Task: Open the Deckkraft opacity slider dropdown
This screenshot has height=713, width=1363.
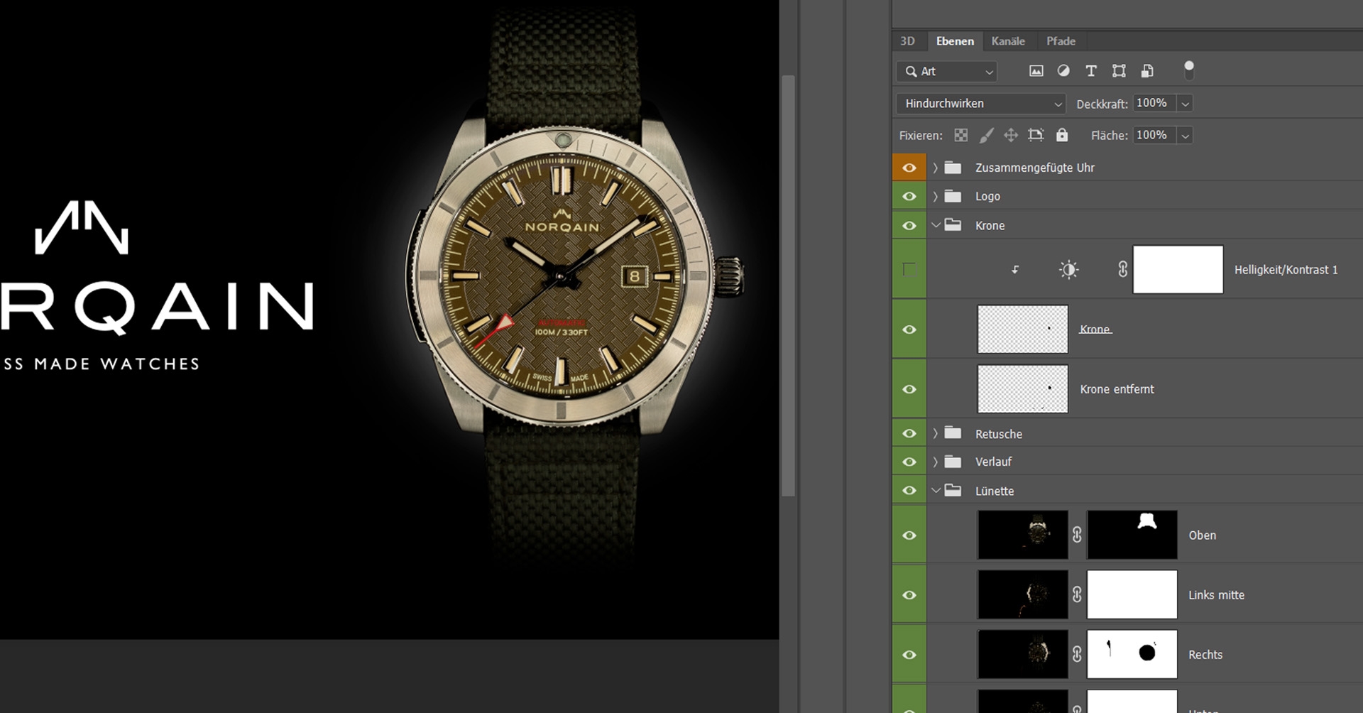Action: (1185, 104)
